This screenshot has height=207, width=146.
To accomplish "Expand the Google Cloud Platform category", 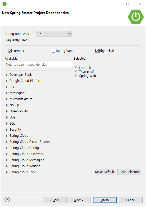I will click(7, 81).
